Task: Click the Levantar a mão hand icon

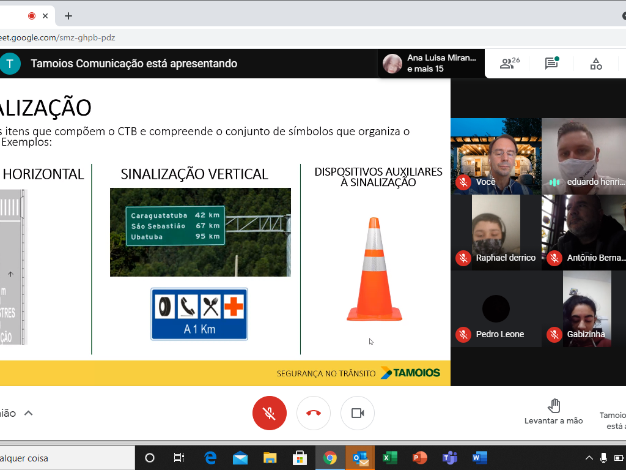Action: point(554,406)
